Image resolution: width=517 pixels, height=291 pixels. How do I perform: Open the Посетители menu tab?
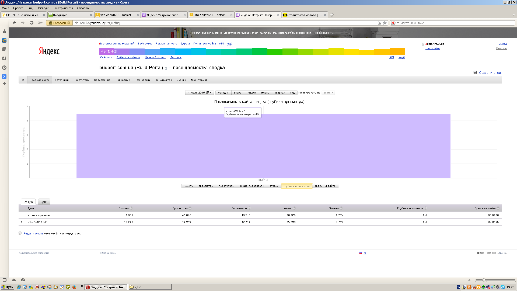click(81, 80)
